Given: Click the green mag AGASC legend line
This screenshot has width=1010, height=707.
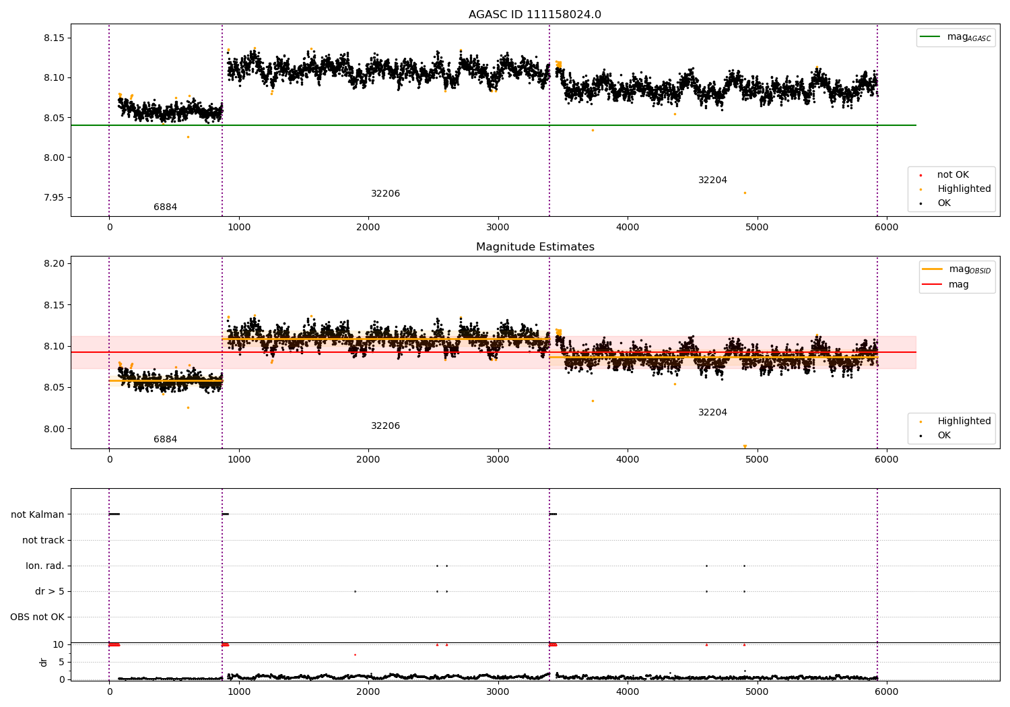Looking at the screenshot, I should 931,37.
